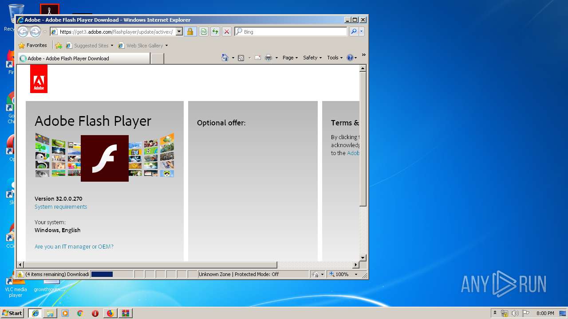This screenshot has width=568, height=319.
Task: Select 'Version 32.0.0.270' text
Action: [58, 198]
